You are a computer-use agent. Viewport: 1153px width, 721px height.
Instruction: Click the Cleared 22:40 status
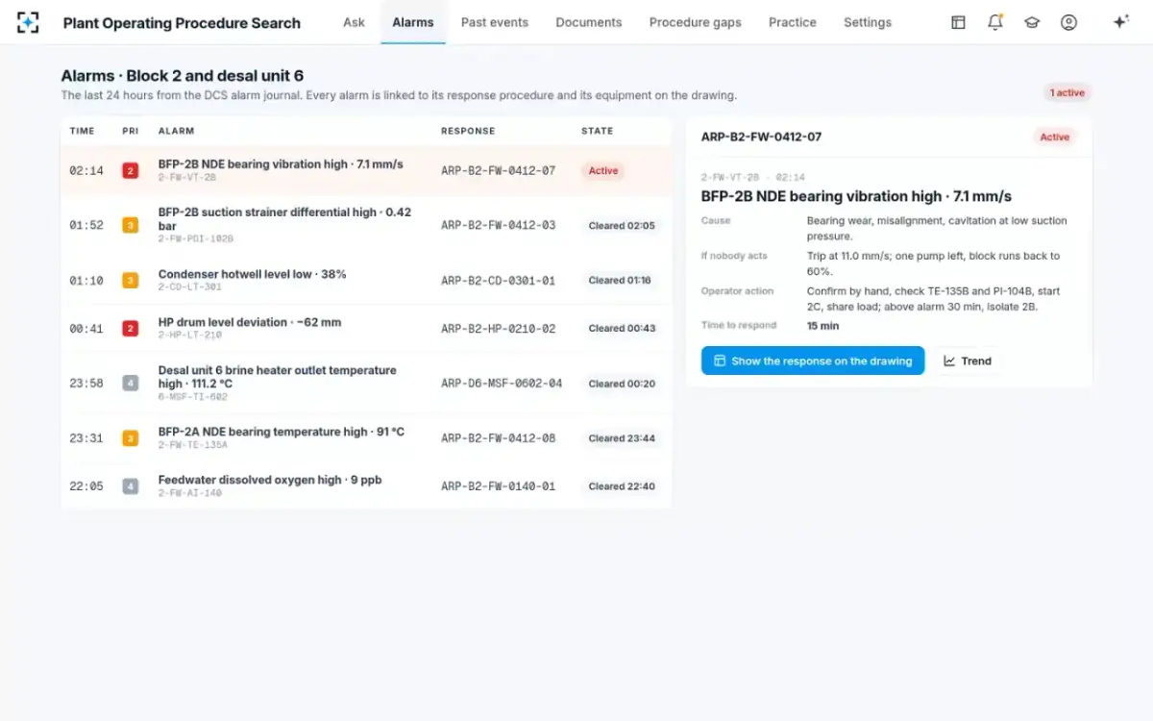pyautogui.click(x=621, y=486)
